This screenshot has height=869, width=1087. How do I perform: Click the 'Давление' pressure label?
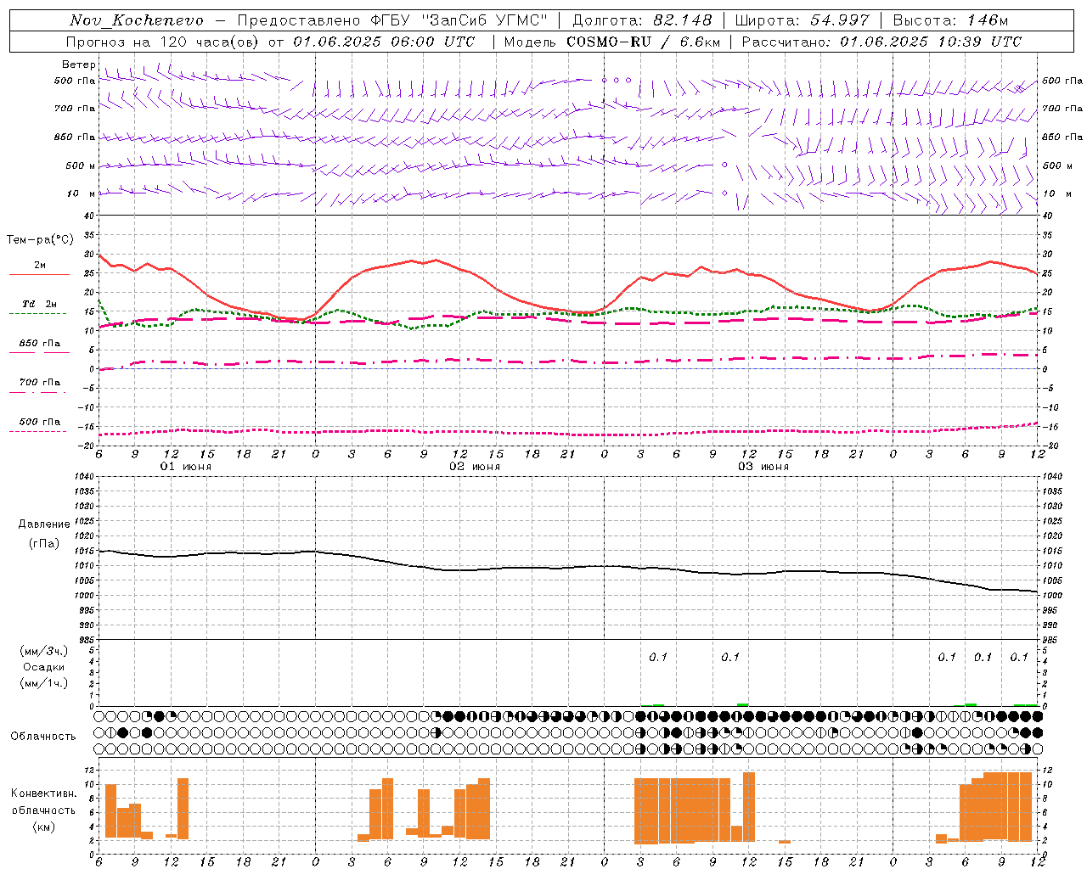click(44, 524)
